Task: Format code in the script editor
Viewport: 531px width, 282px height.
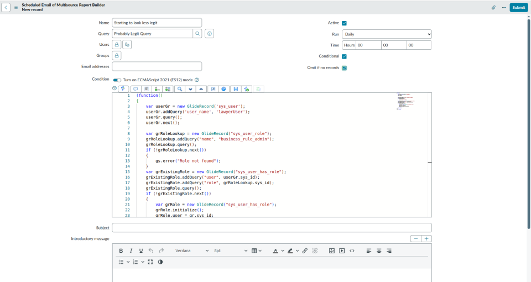Action: click(146, 88)
